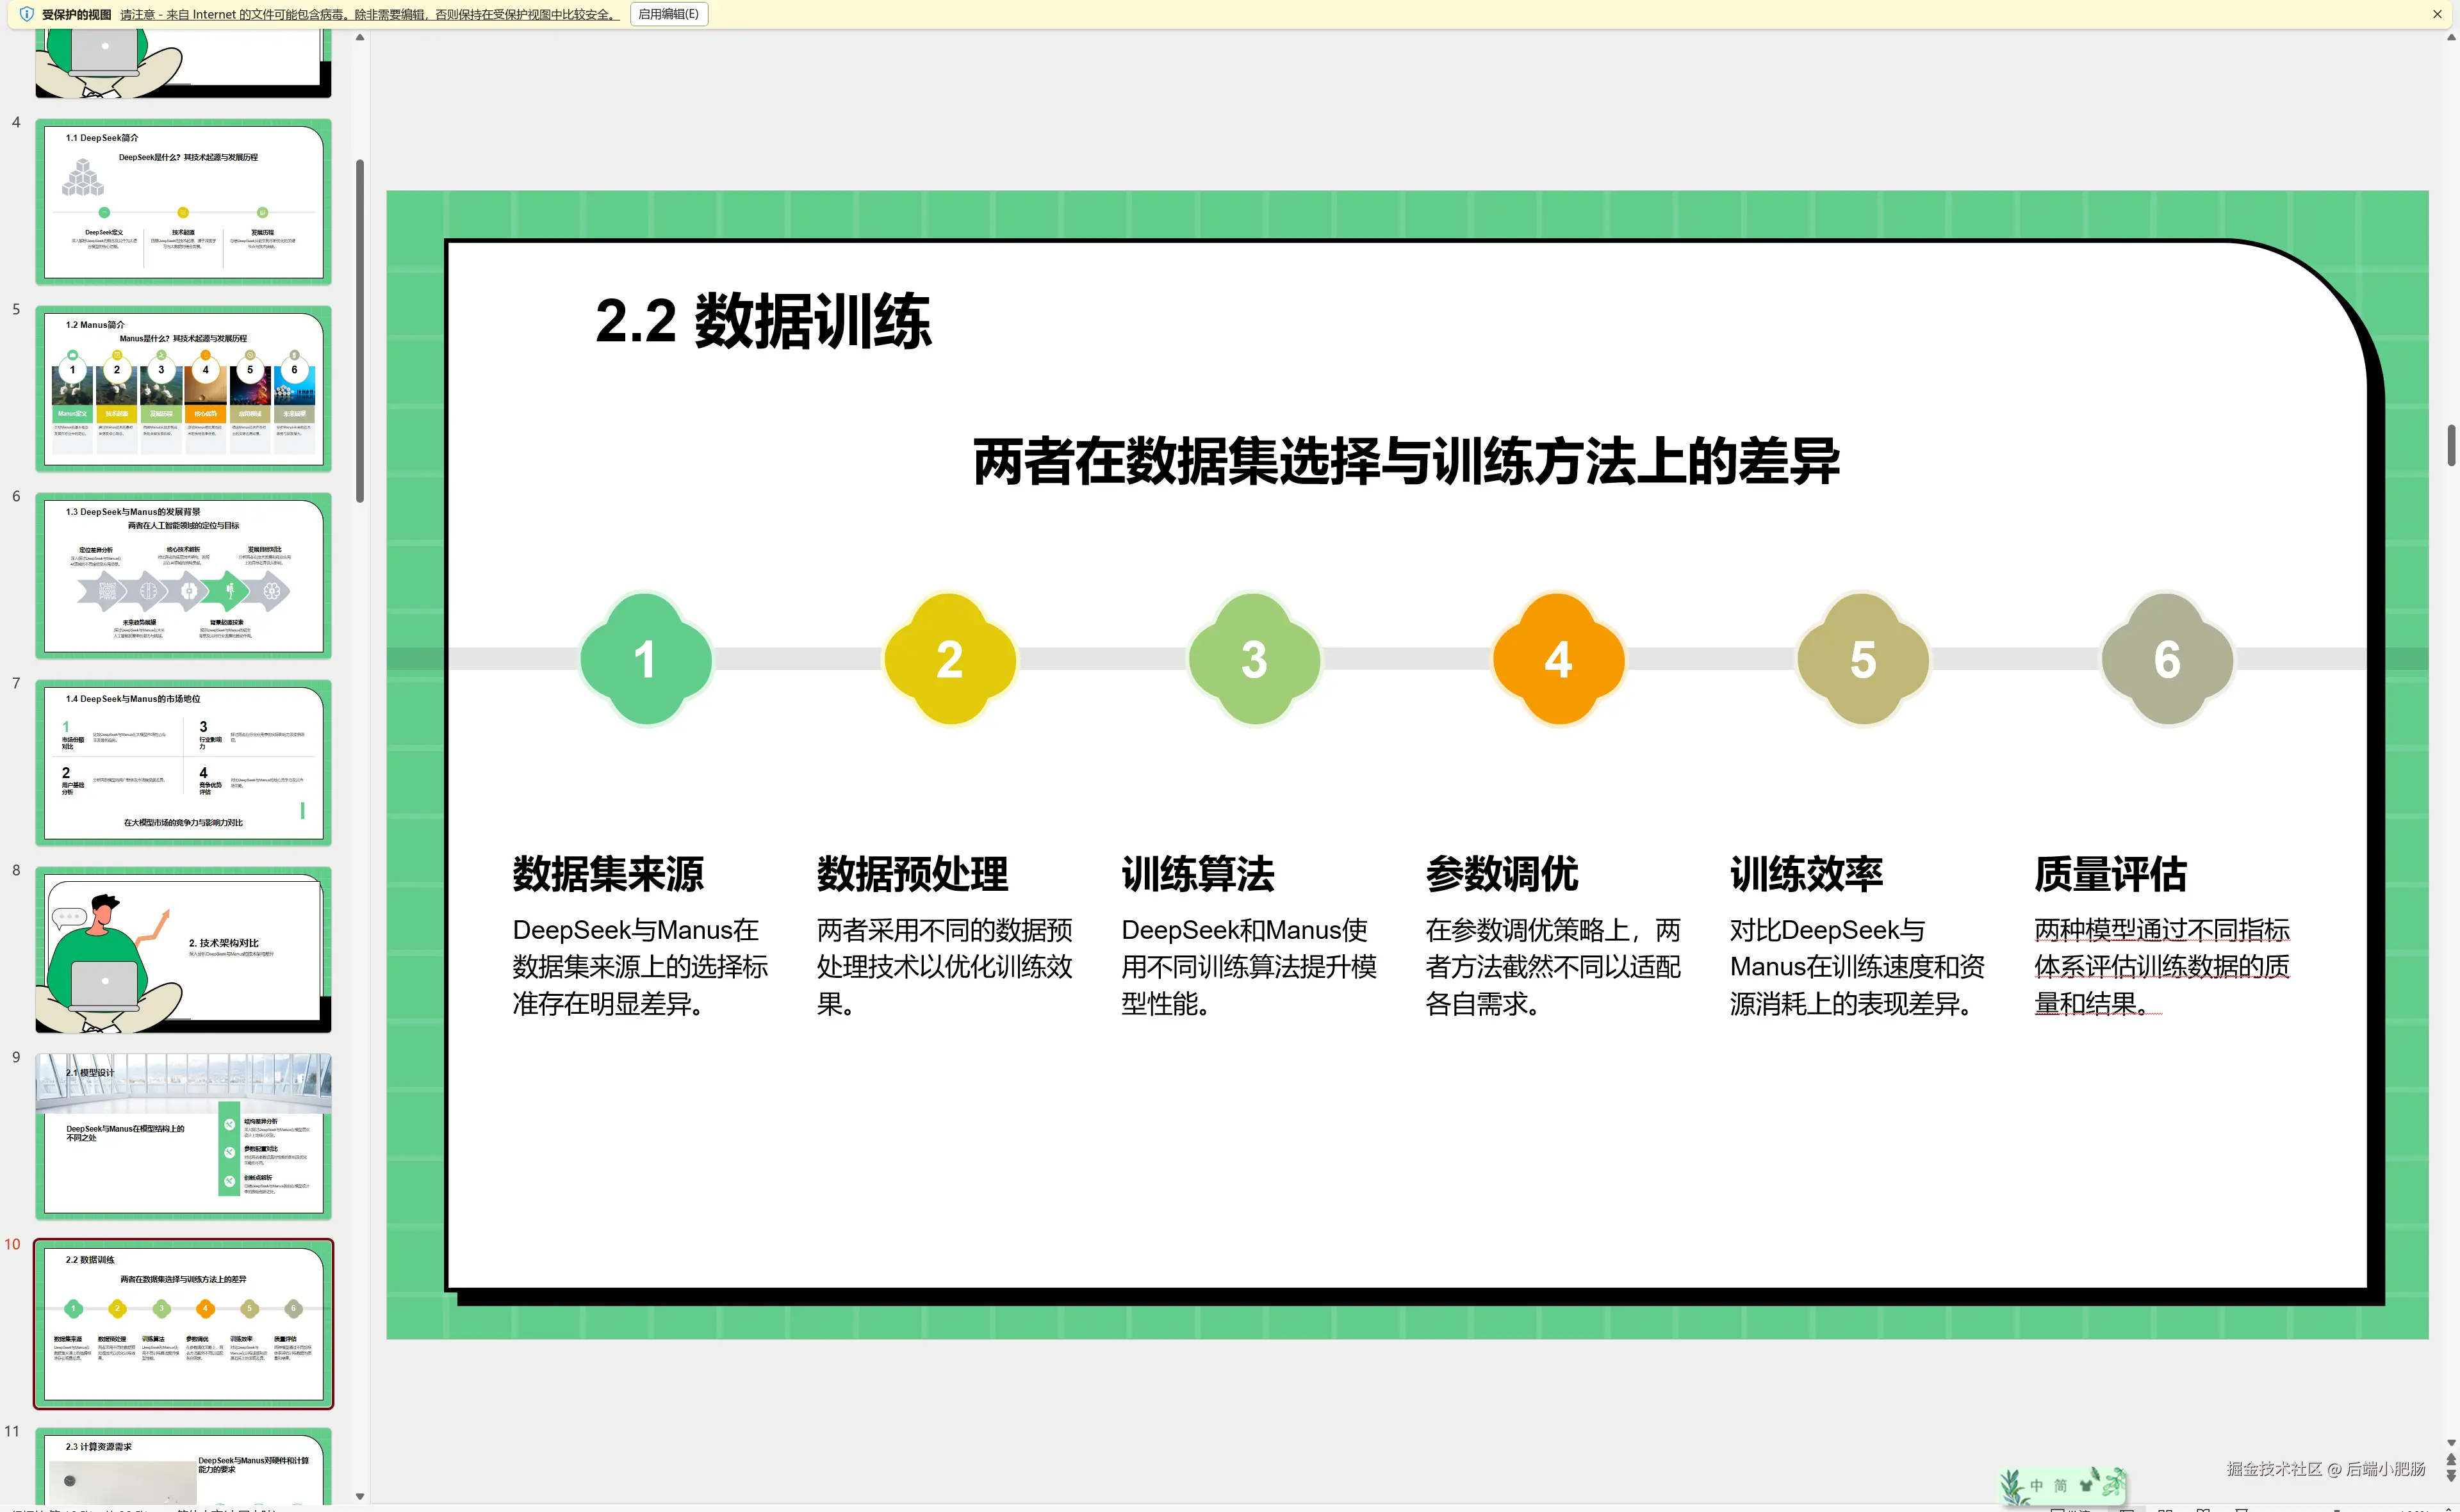Toggle the 中 Chinese/English input mode

(x=2036, y=1486)
